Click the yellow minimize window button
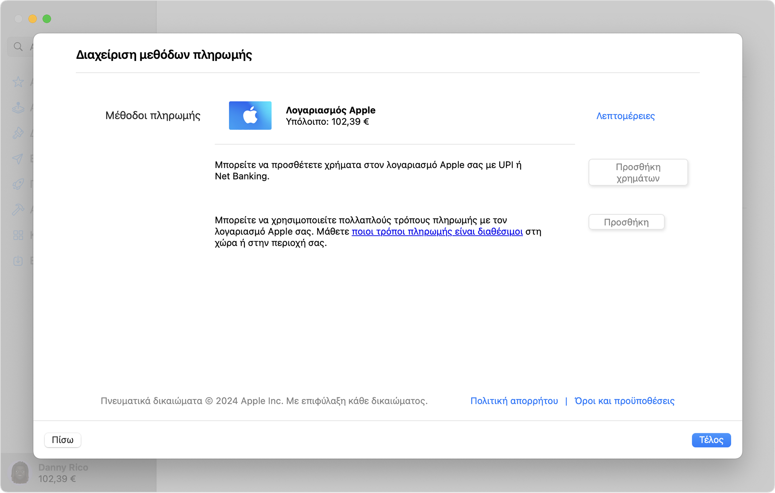The width and height of the screenshot is (775, 493). pyautogui.click(x=33, y=19)
